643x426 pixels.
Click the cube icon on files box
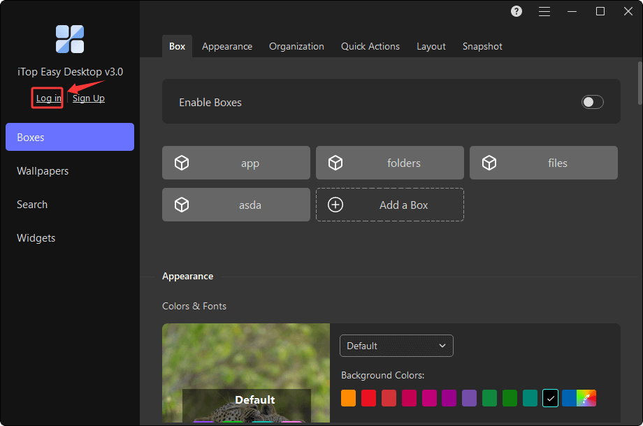[x=489, y=163]
